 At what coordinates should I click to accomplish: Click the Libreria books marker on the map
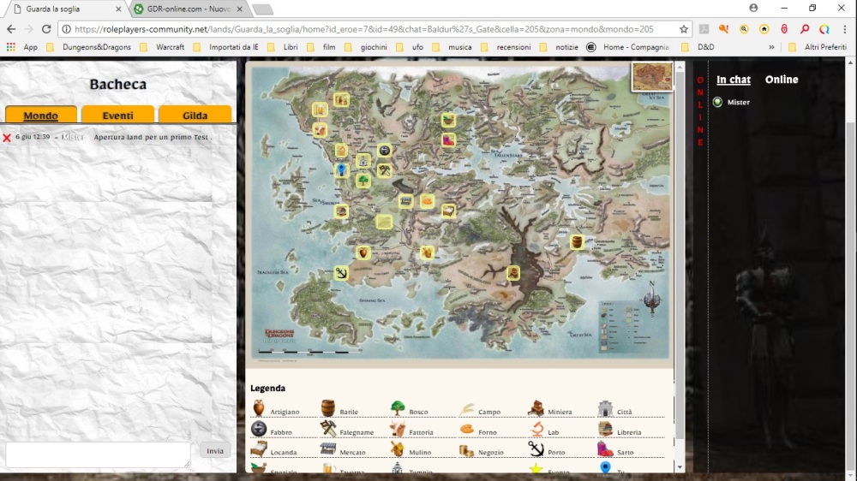(x=342, y=211)
